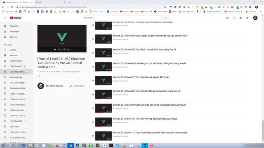The width and height of the screenshot is (264, 148).
Task: Click the Windows Start button
Action: tap(3, 146)
